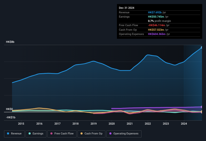
Task: Click the -HK$46.114m free cash flow value
Action: click(157, 25)
